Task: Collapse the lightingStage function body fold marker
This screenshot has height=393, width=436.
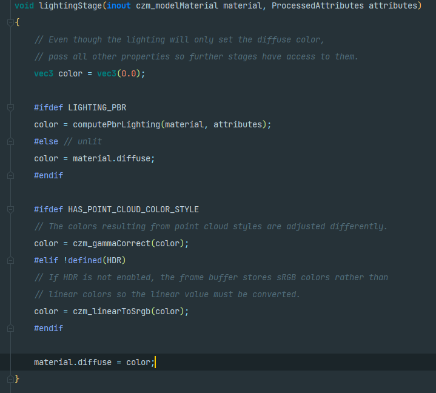Action: pyautogui.click(x=10, y=23)
